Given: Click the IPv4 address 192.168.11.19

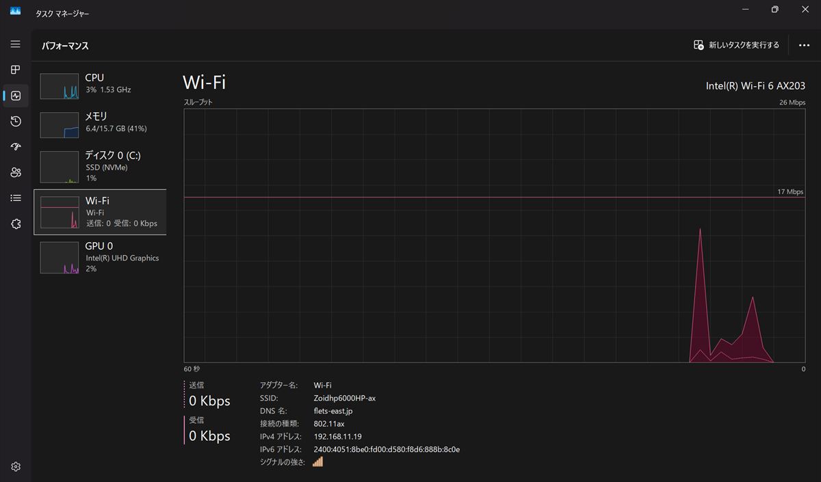Looking at the screenshot, I should 338,437.
